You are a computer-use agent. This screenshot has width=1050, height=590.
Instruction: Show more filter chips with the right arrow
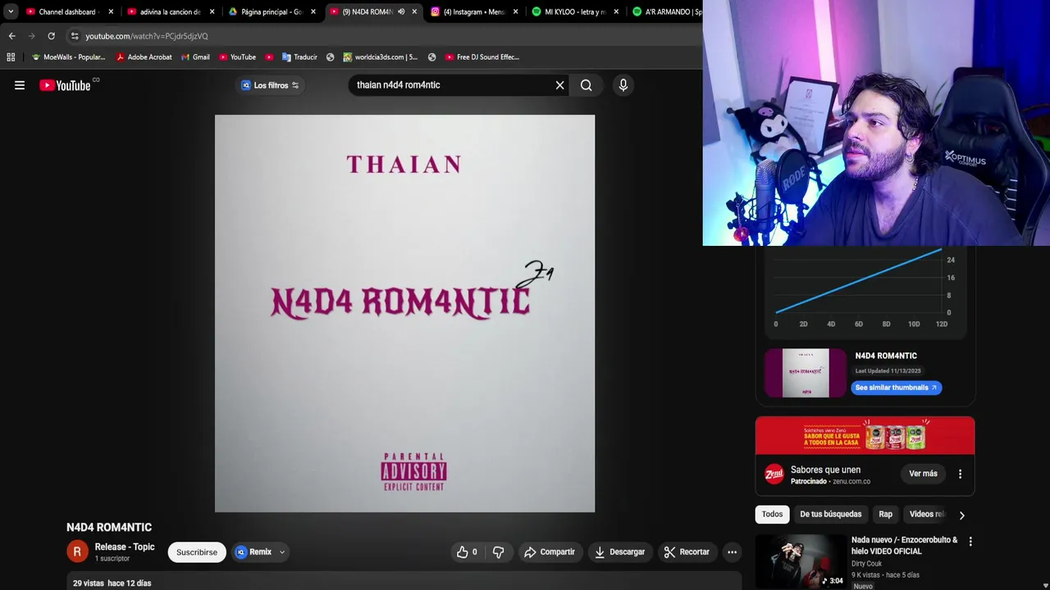961,515
